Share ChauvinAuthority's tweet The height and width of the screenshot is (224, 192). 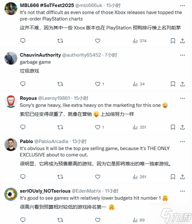pyautogui.click(x=183, y=84)
